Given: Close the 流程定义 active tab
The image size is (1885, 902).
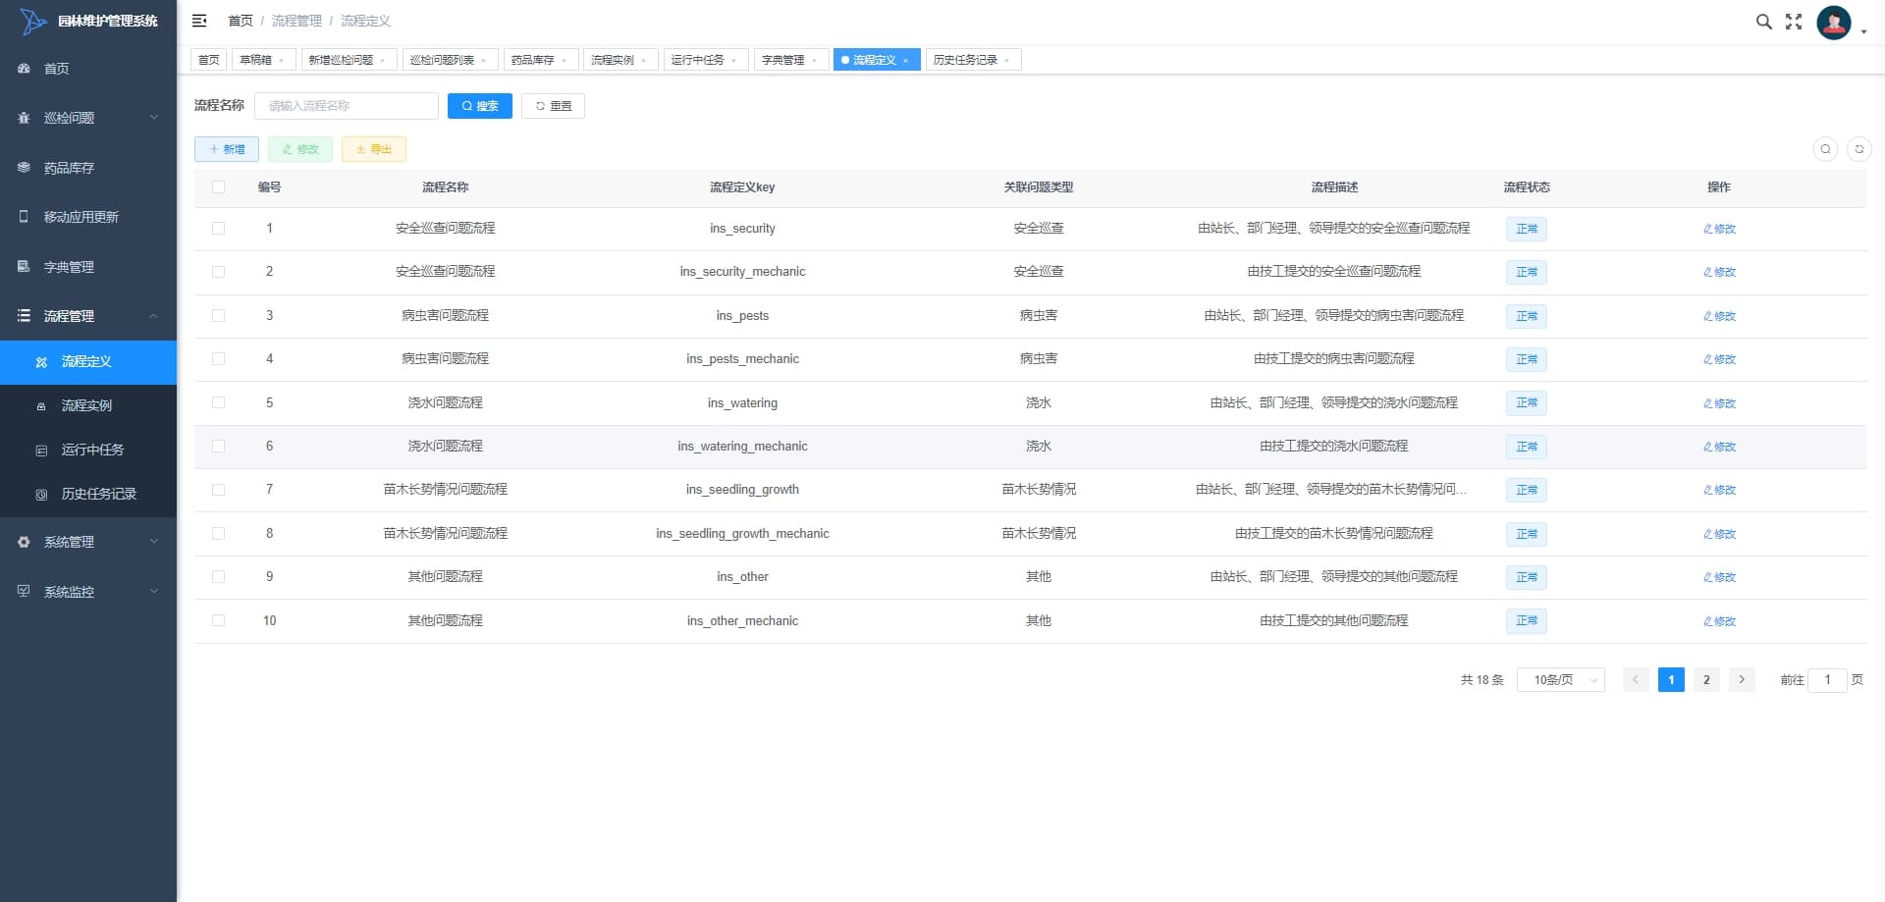Looking at the screenshot, I should click(905, 61).
